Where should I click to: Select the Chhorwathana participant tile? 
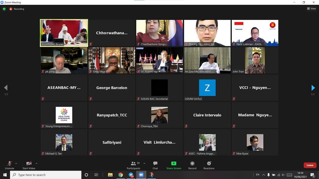pos(112,33)
